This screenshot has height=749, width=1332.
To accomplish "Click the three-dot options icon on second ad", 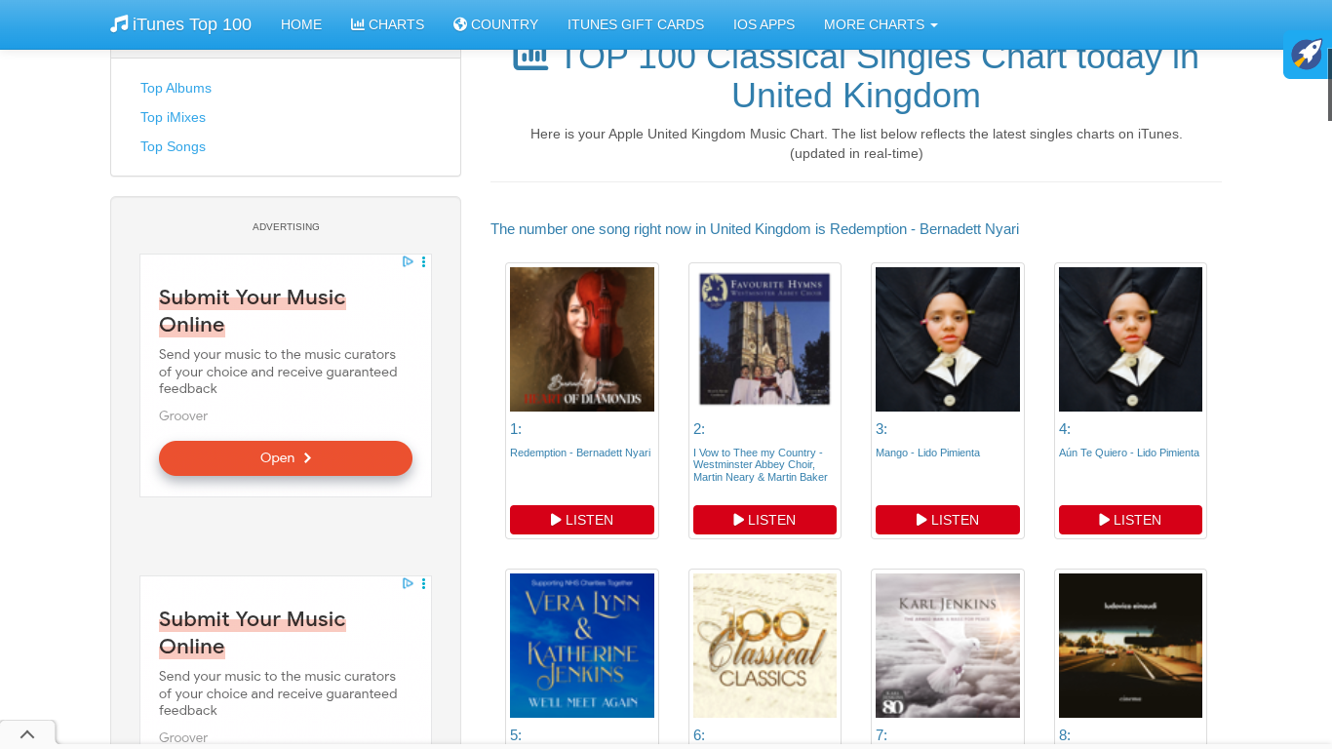I will click(x=423, y=583).
